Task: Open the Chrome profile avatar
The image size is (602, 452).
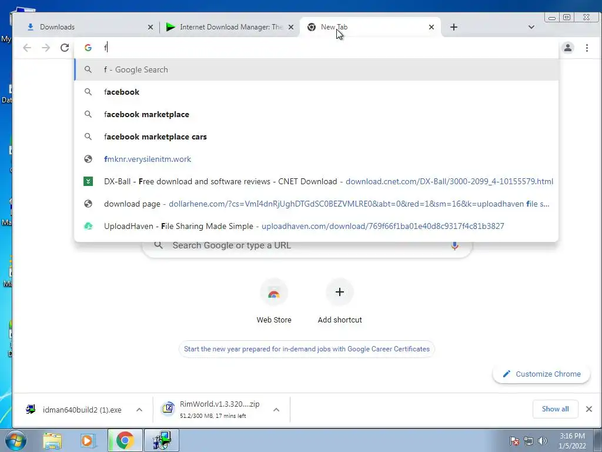Action: (x=568, y=48)
